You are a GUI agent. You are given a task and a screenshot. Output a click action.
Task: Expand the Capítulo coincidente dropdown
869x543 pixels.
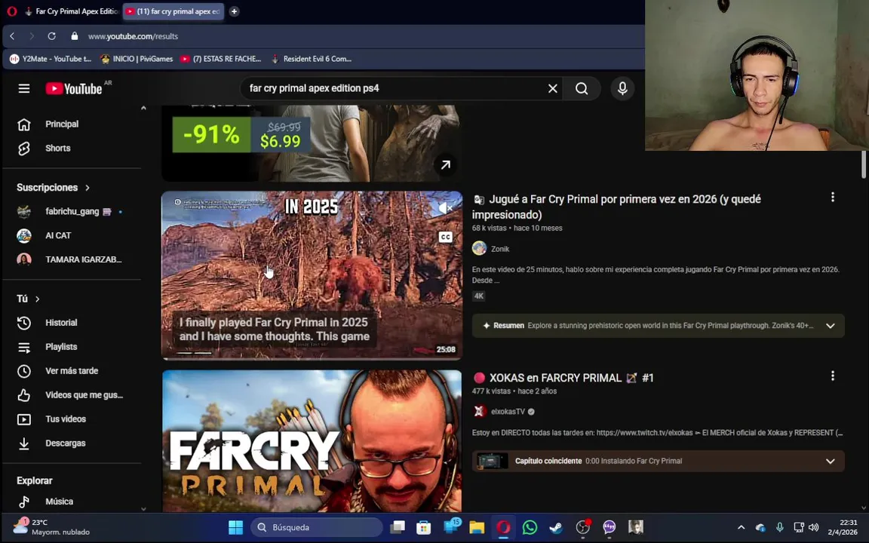coord(831,461)
